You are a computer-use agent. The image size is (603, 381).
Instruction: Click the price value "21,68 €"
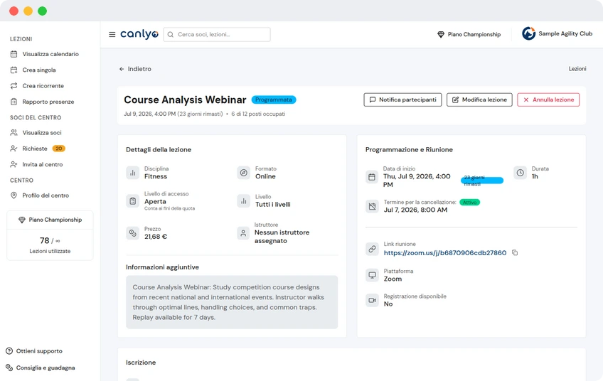(x=156, y=237)
